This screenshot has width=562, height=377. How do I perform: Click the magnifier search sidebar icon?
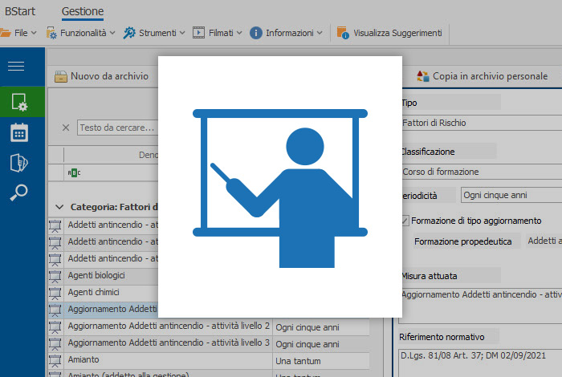[18, 192]
